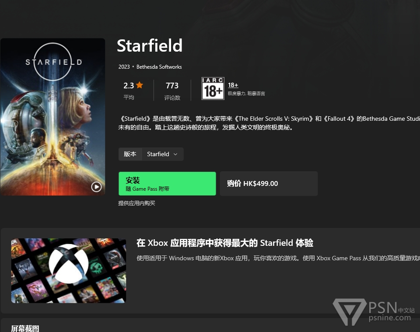Install Starfield with Game Pass
This screenshot has width=420, height=332.
click(x=167, y=184)
